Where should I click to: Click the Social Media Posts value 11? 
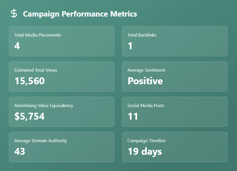click(x=133, y=116)
